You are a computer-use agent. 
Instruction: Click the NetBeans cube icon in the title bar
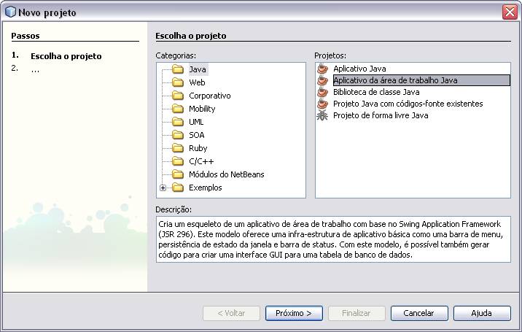coord(10,12)
